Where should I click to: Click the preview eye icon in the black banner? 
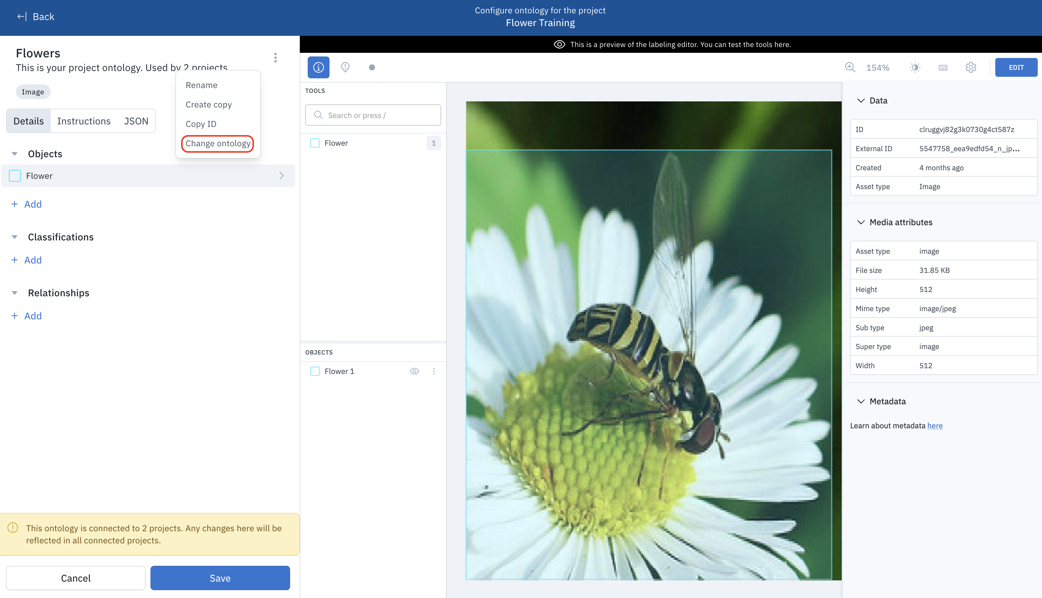pyautogui.click(x=559, y=44)
